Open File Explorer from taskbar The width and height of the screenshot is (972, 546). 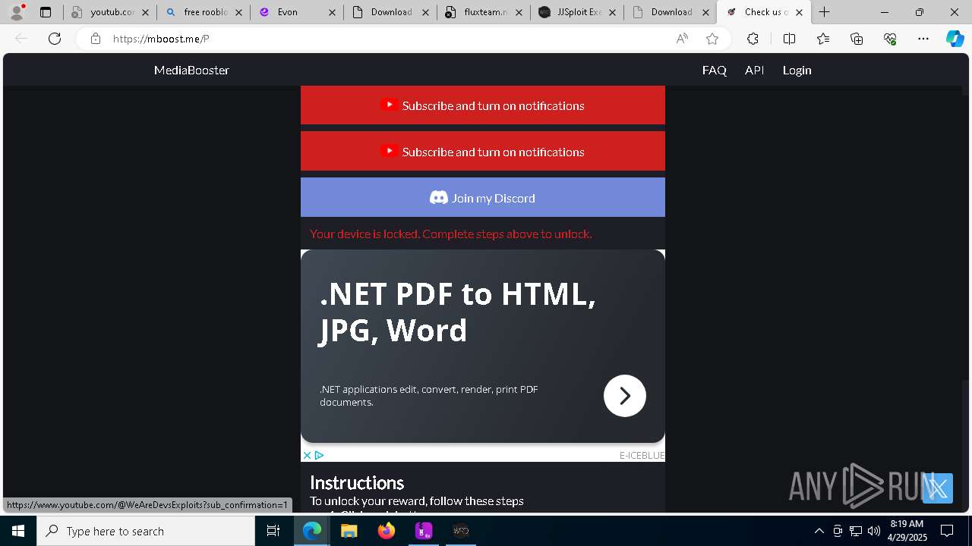click(x=349, y=531)
